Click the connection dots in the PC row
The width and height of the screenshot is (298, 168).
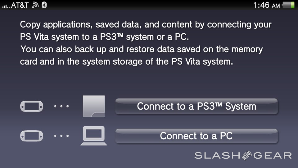pyautogui.click(x=61, y=136)
